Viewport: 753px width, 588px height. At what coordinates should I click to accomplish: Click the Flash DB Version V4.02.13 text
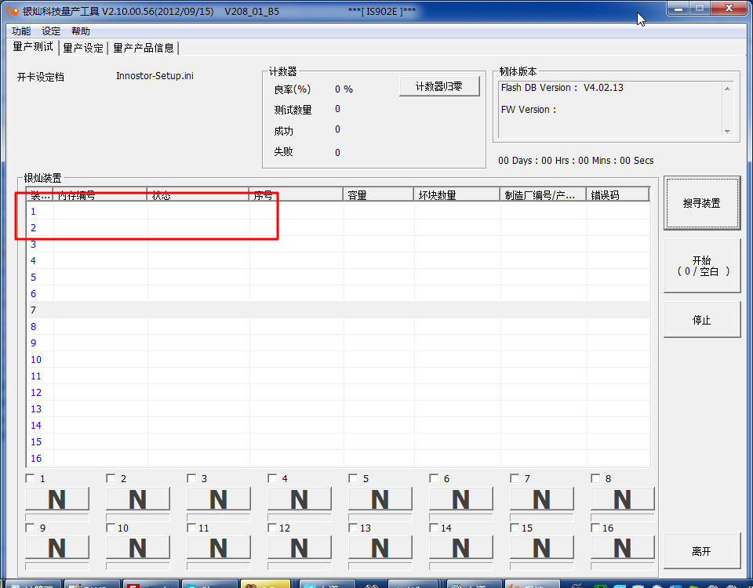tap(562, 88)
